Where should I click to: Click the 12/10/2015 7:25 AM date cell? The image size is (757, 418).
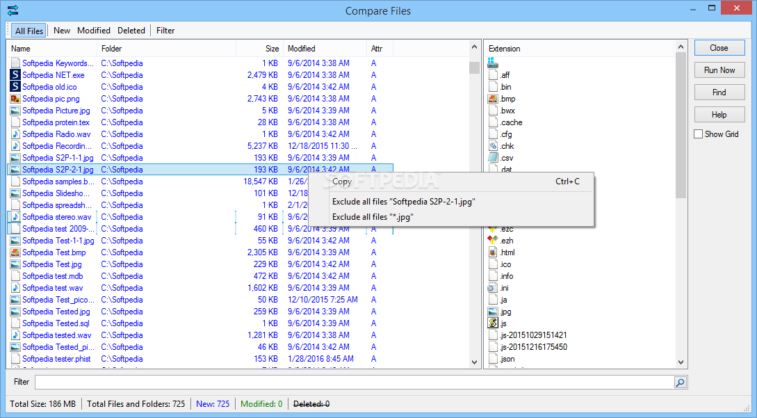[323, 300]
